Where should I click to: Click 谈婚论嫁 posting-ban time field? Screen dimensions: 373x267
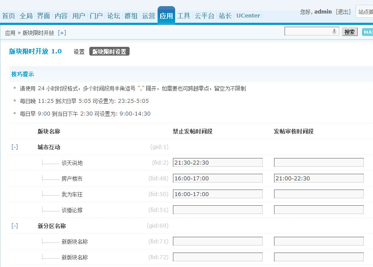pos(218,210)
